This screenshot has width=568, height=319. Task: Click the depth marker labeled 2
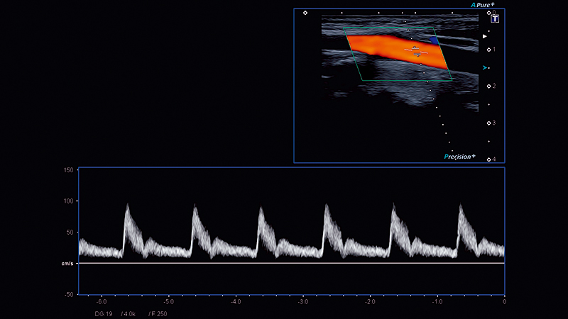[489, 86]
